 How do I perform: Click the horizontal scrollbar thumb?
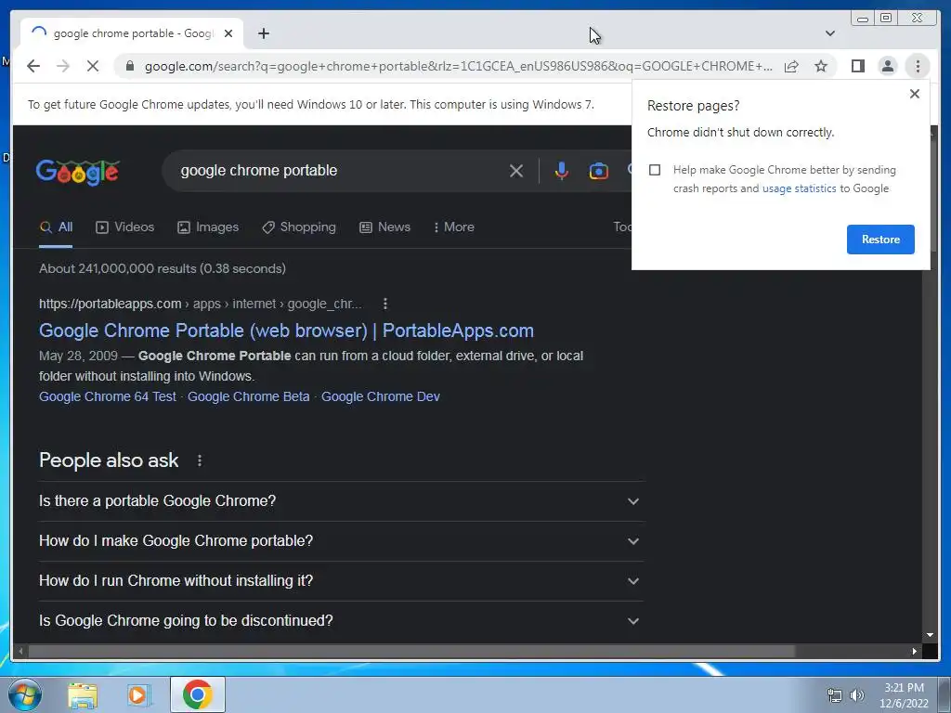(411, 651)
